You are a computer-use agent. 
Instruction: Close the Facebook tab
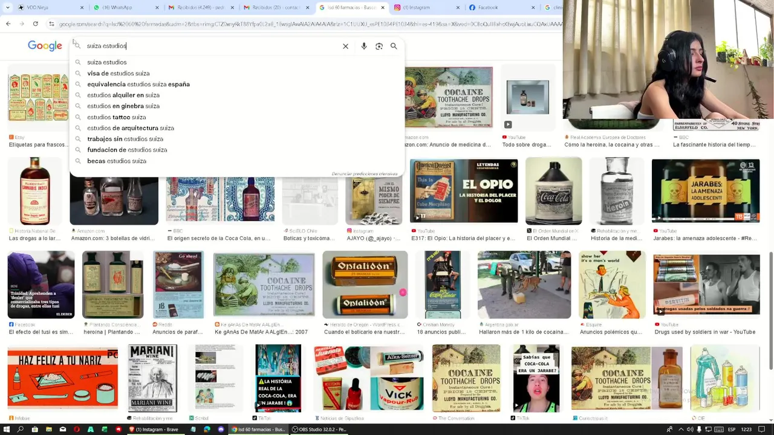pos(533,7)
